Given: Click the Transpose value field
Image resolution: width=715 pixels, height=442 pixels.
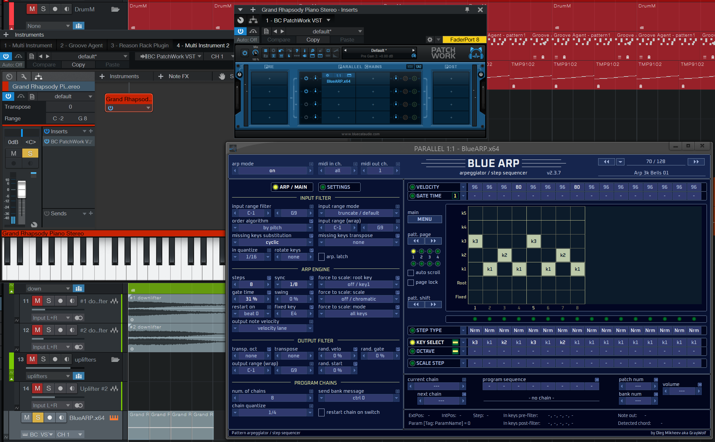Looking at the screenshot, I should [x=70, y=107].
